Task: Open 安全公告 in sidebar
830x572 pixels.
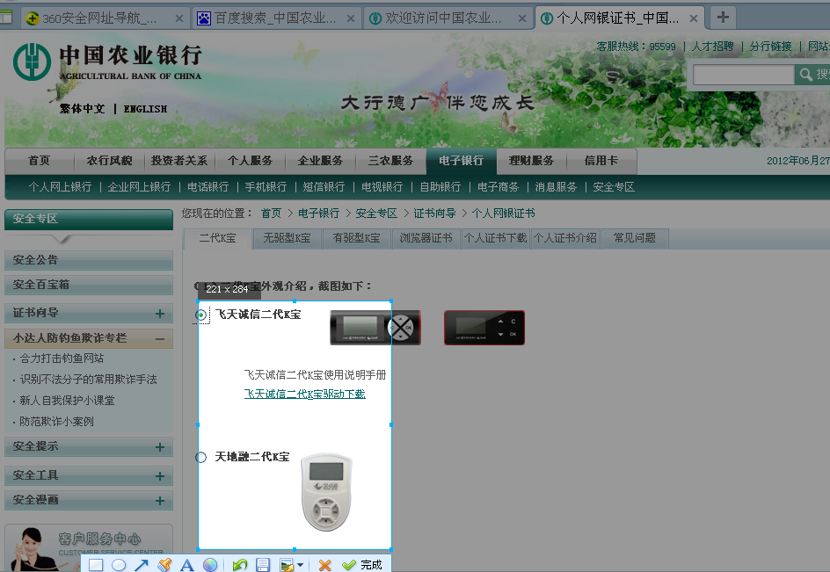Action: click(89, 260)
